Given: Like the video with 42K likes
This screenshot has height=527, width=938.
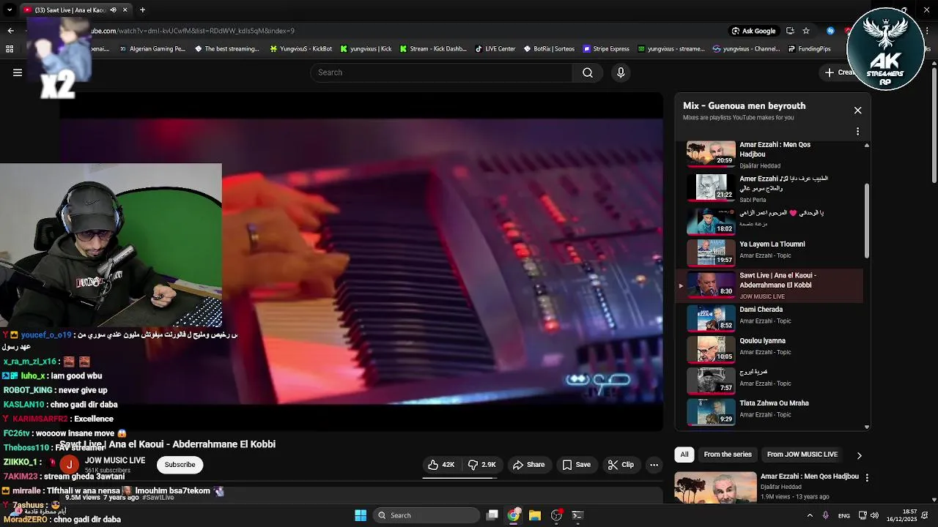Looking at the screenshot, I should (x=441, y=465).
